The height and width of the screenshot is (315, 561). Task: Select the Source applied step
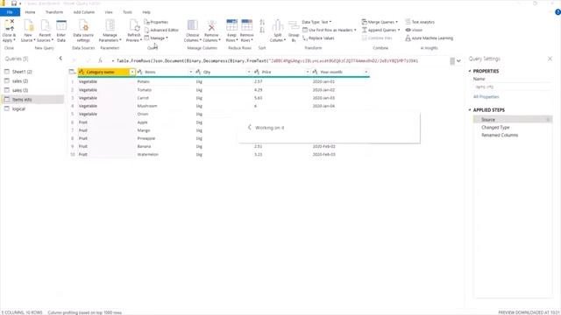click(513, 120)
